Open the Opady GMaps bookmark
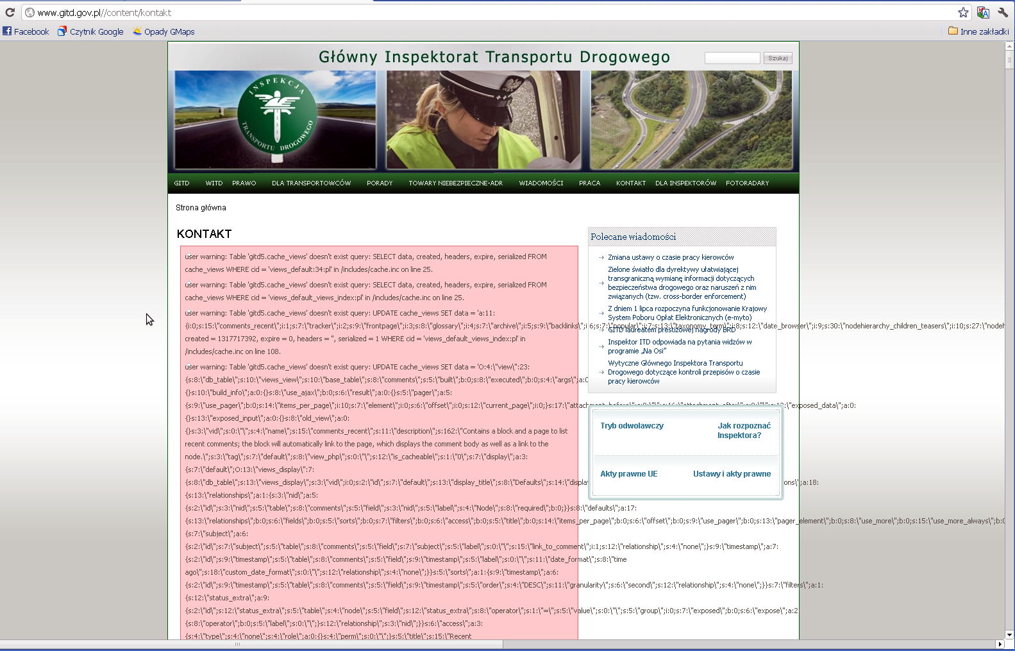Image resolution: width=1015 pixels, height=651 pixels. pos(164,31)
